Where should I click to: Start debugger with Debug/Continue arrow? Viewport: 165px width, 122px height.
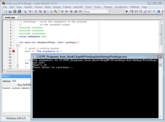click(x=127, y=11)
